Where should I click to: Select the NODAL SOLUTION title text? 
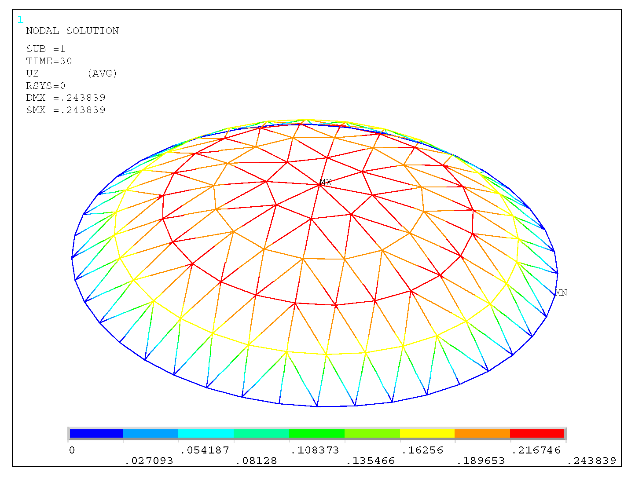(x=72, y=31)
